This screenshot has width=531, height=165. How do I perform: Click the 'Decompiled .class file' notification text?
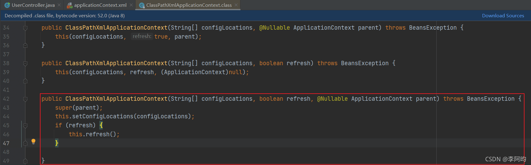(65, 16)
